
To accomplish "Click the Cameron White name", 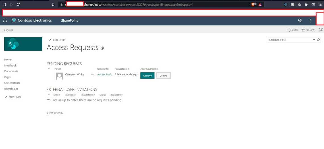I will [74, 74].
